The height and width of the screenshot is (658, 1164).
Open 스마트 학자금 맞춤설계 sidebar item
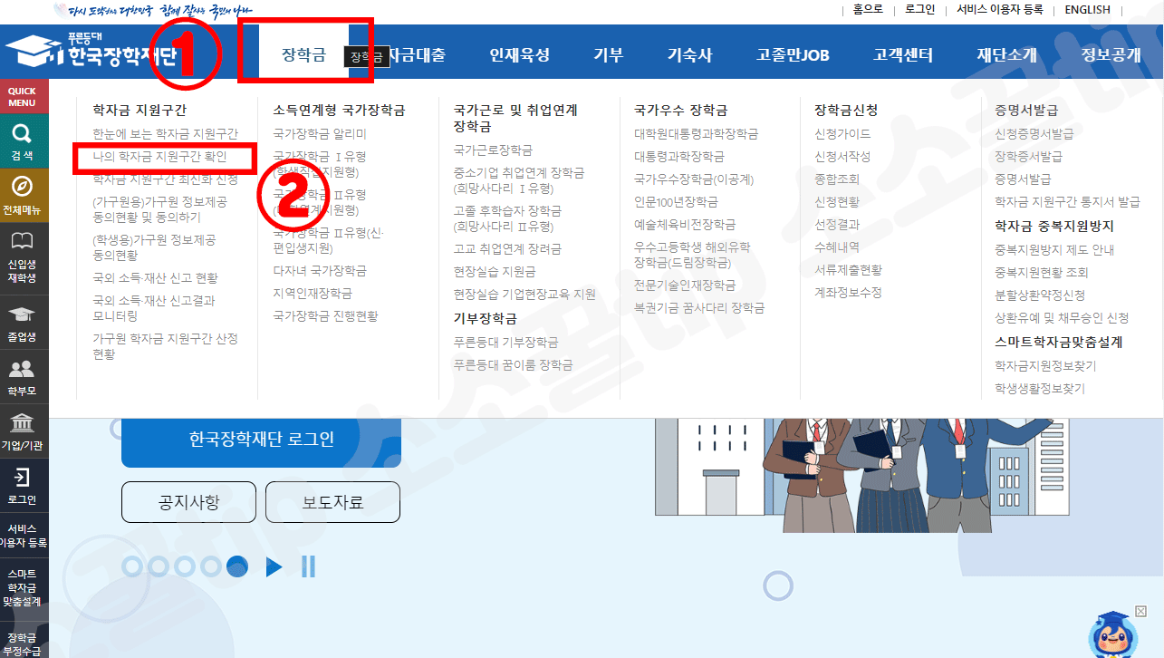[x=23, y=587]
